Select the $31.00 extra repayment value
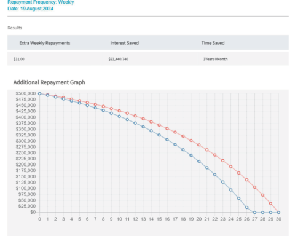The height and width of the screenshot is (236, 295). [x=19, y=59]
